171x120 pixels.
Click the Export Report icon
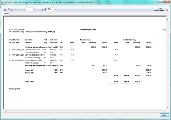[x=5, y=9]
